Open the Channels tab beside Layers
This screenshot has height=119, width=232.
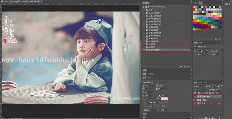tap(201, 82)
